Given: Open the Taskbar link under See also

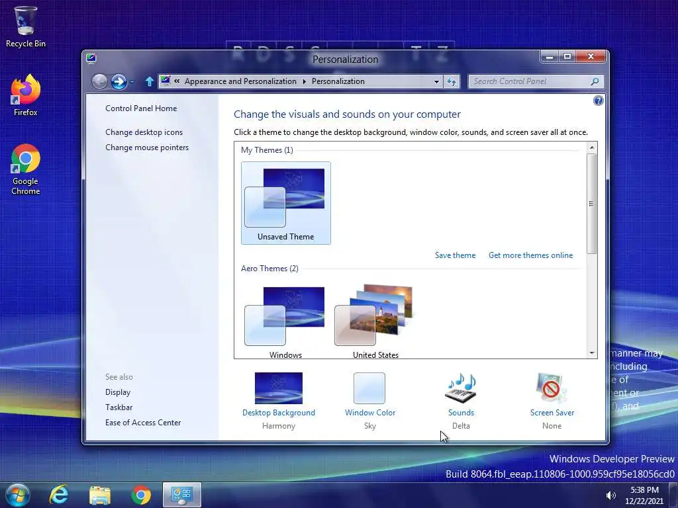Looking at the screenshot, I should click(x=119, y=407).
